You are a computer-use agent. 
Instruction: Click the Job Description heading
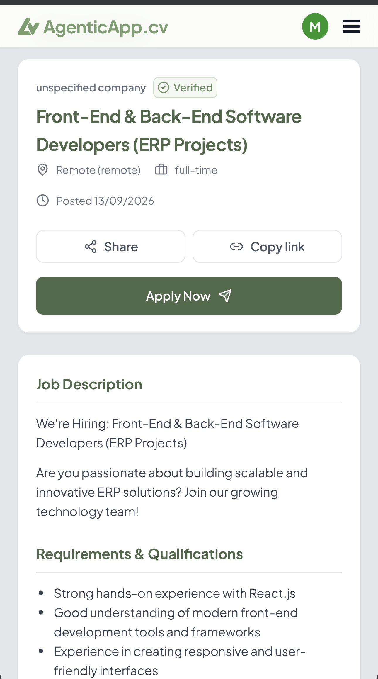point(89,384)
